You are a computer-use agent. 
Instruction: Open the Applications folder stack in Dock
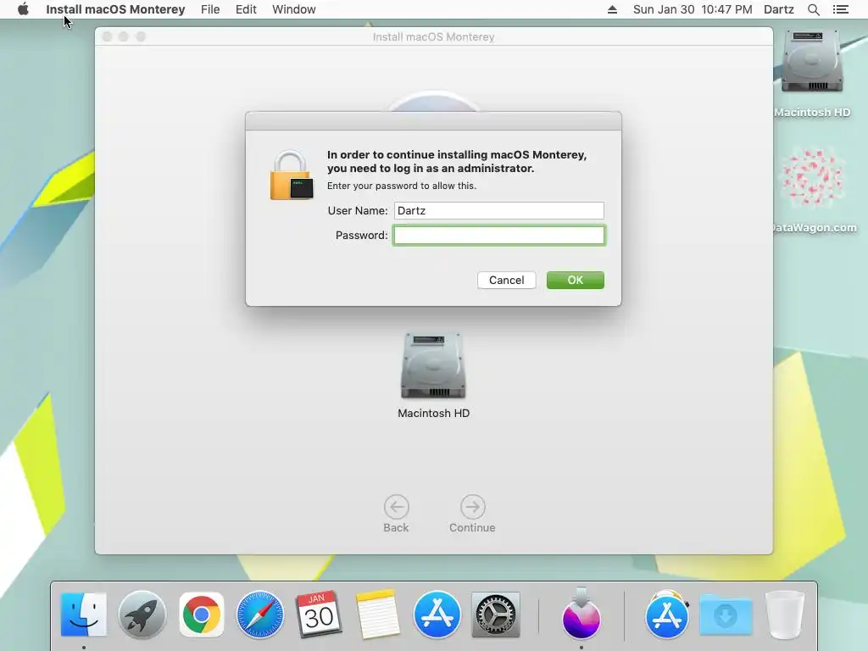667,615
